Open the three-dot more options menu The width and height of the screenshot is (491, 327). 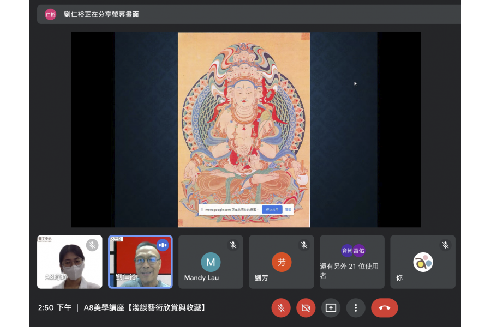tap(356, 308)
